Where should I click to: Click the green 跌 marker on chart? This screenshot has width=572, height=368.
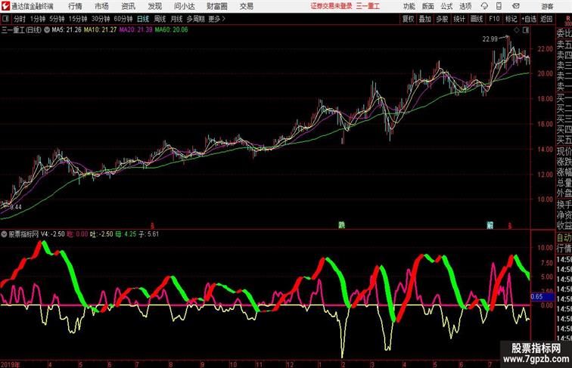[341, 225]
